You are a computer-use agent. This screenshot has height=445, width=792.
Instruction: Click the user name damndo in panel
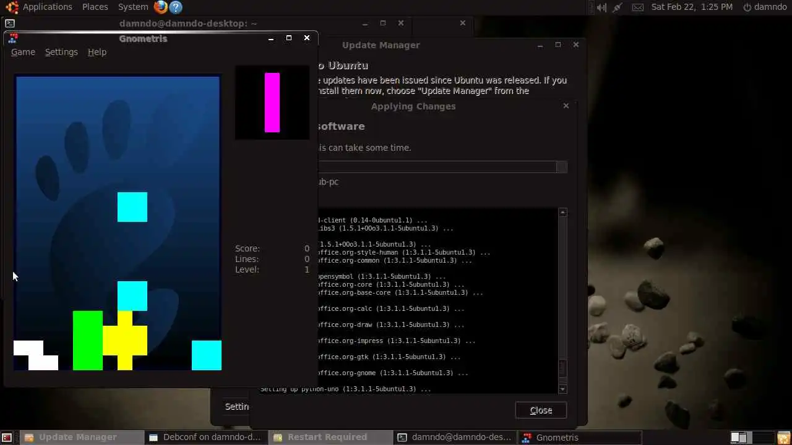[770, 7]
